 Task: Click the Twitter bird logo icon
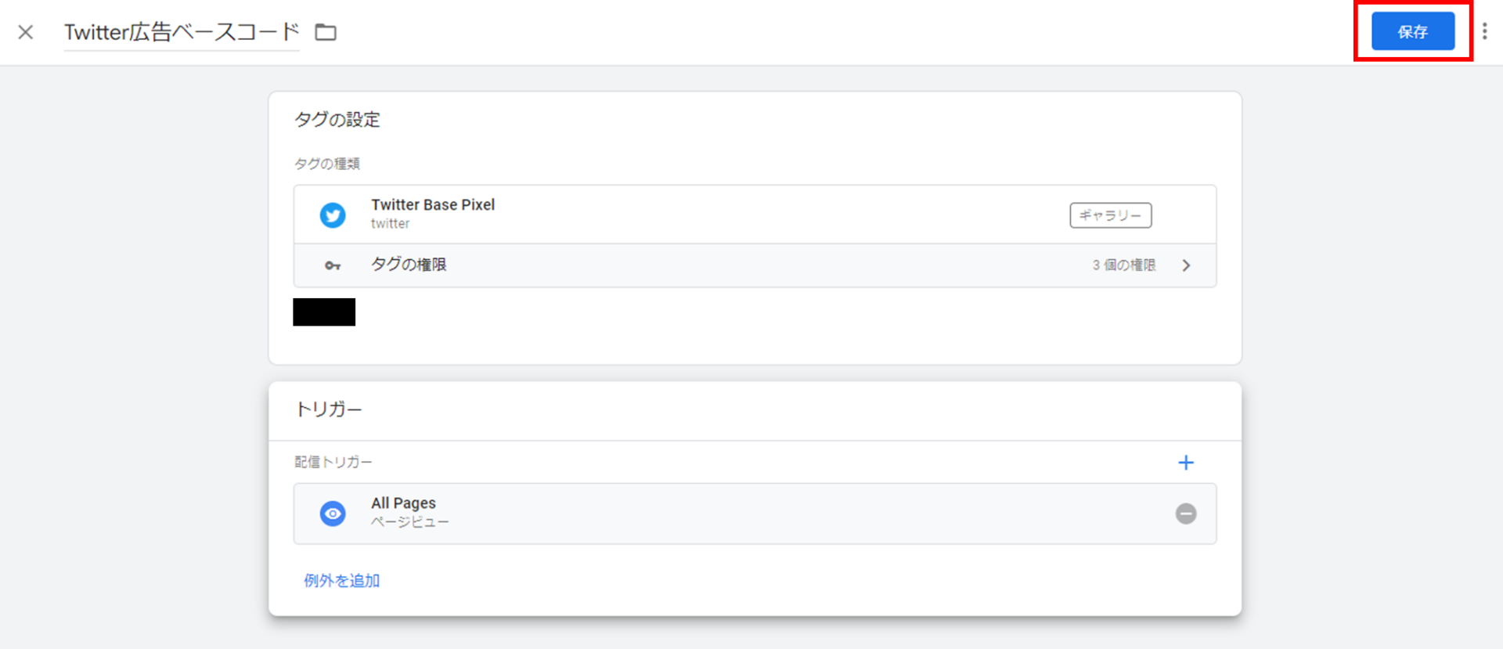(333, 215)
